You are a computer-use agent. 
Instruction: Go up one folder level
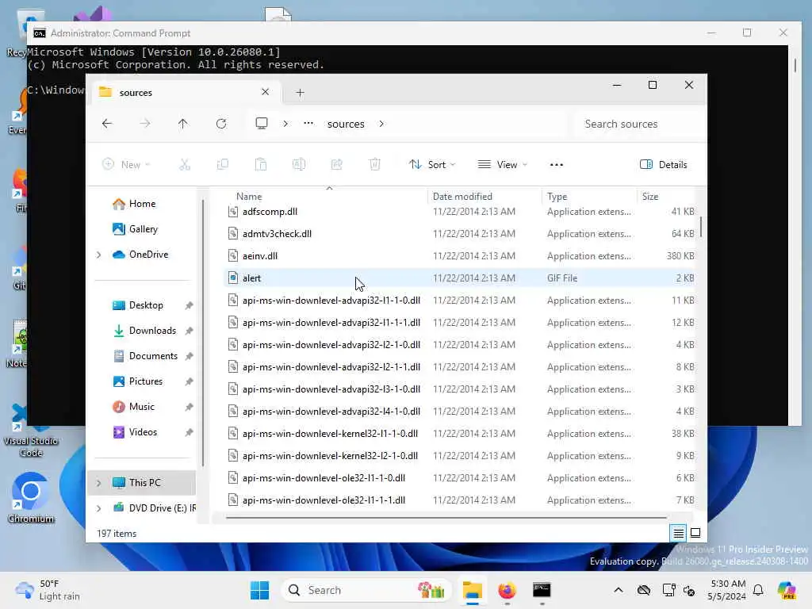[x=183, y=124]
